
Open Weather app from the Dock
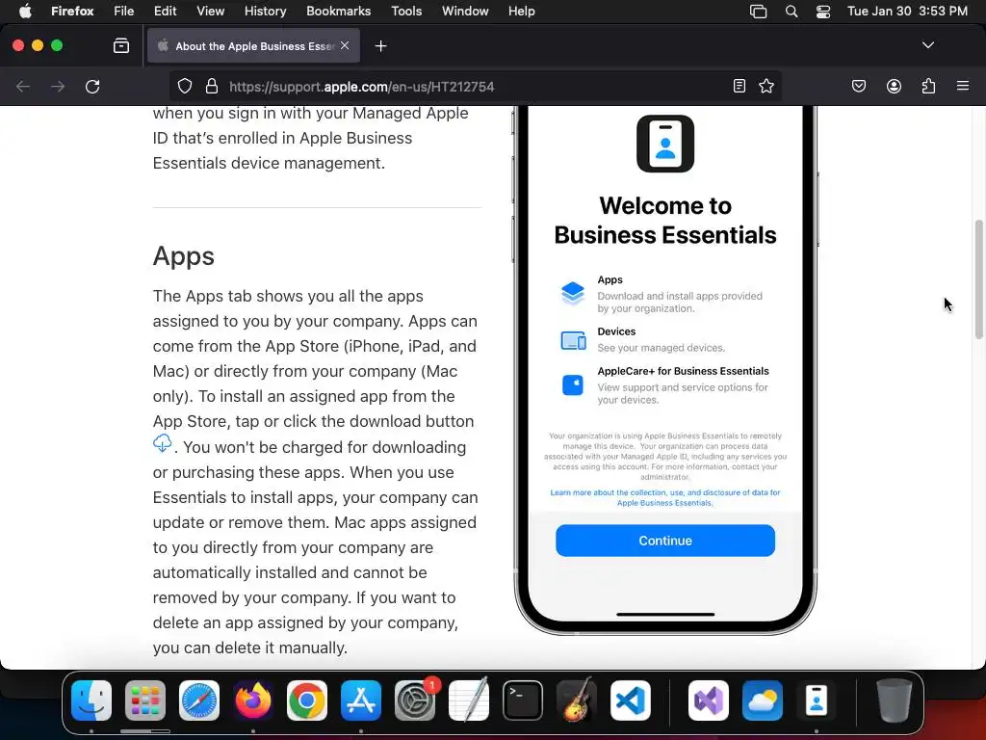click(763, 700)
